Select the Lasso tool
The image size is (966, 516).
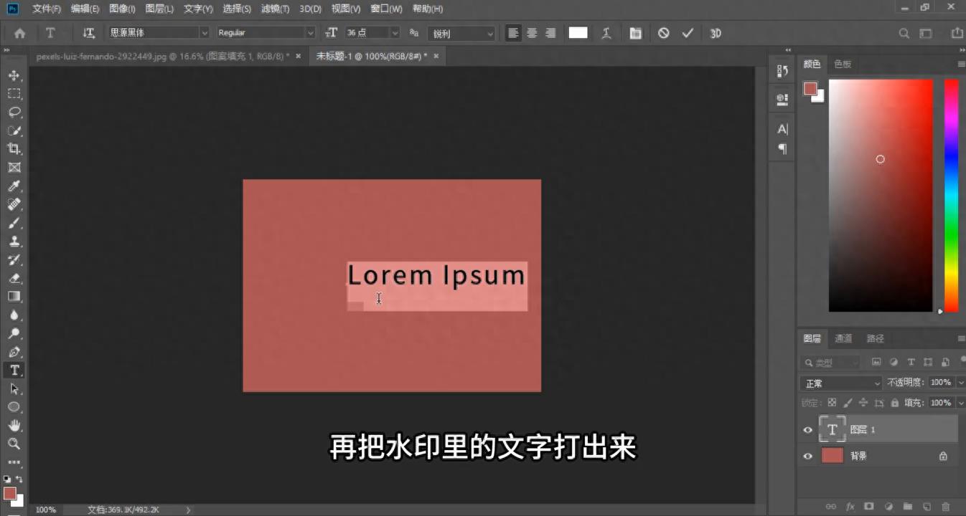tap(14, 113)
